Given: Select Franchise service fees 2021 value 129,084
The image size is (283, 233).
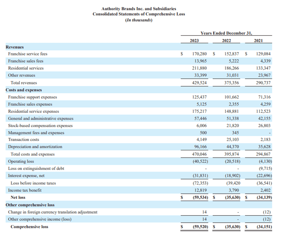Looking at the screenshot, I should (263, 54).
